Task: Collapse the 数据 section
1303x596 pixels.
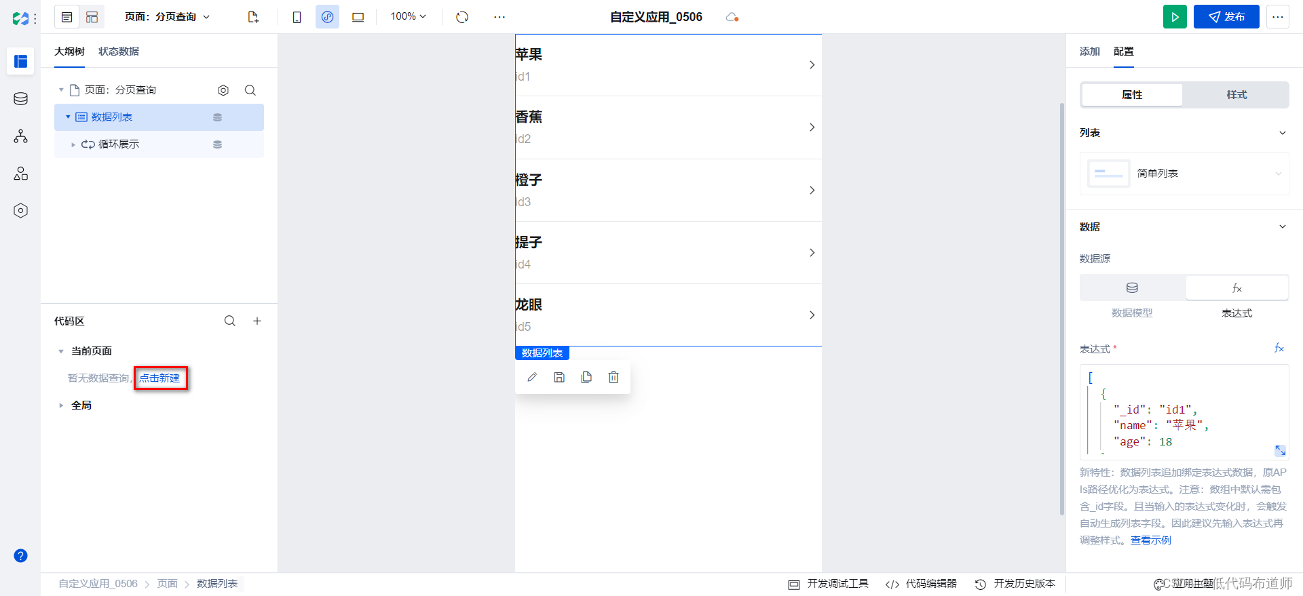Action: pyautogui.click(x=1282, y=227)
